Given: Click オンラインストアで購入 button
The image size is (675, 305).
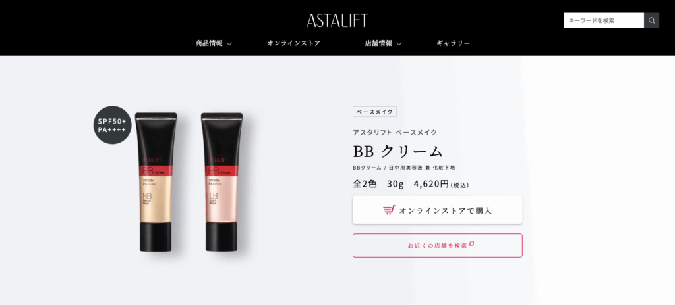Looking at the screenshot, I should pos(438,210).
